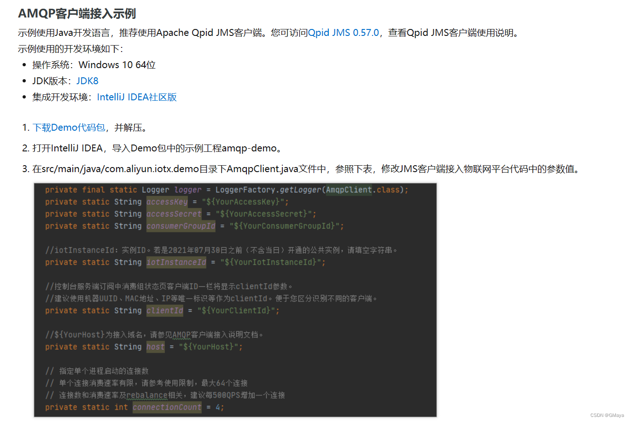Click step 3 AmqpClient.java instruction text

point(306,169)
